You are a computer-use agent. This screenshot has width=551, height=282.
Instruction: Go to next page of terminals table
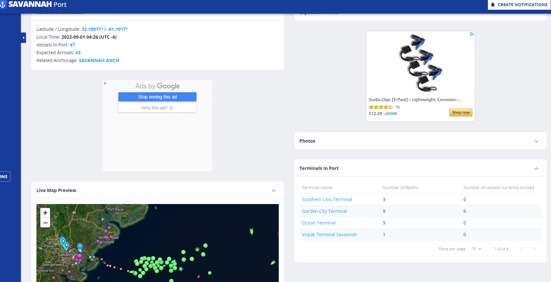click(x=534, y=249)
